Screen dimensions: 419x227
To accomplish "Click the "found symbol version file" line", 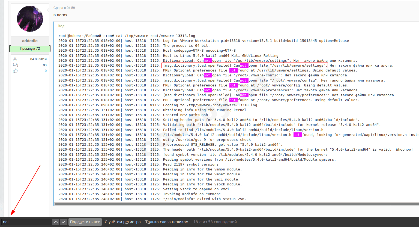I will pyautogui.click(x=193, y=154).
